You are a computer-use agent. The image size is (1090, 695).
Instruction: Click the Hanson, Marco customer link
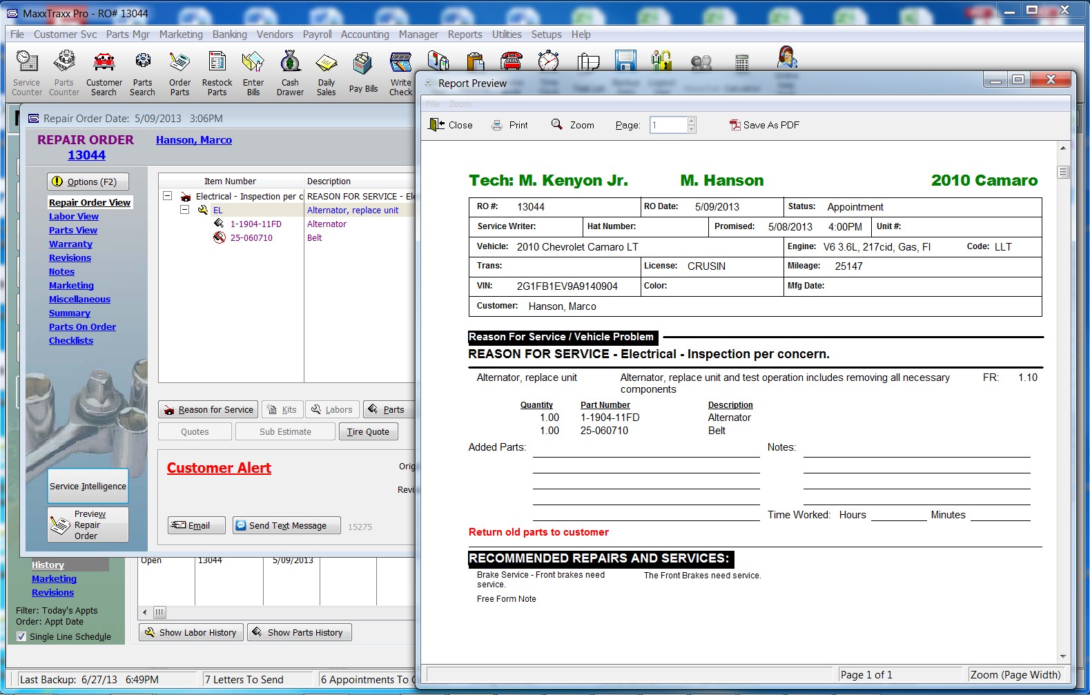pyautogui.click(x=194, y=140)
